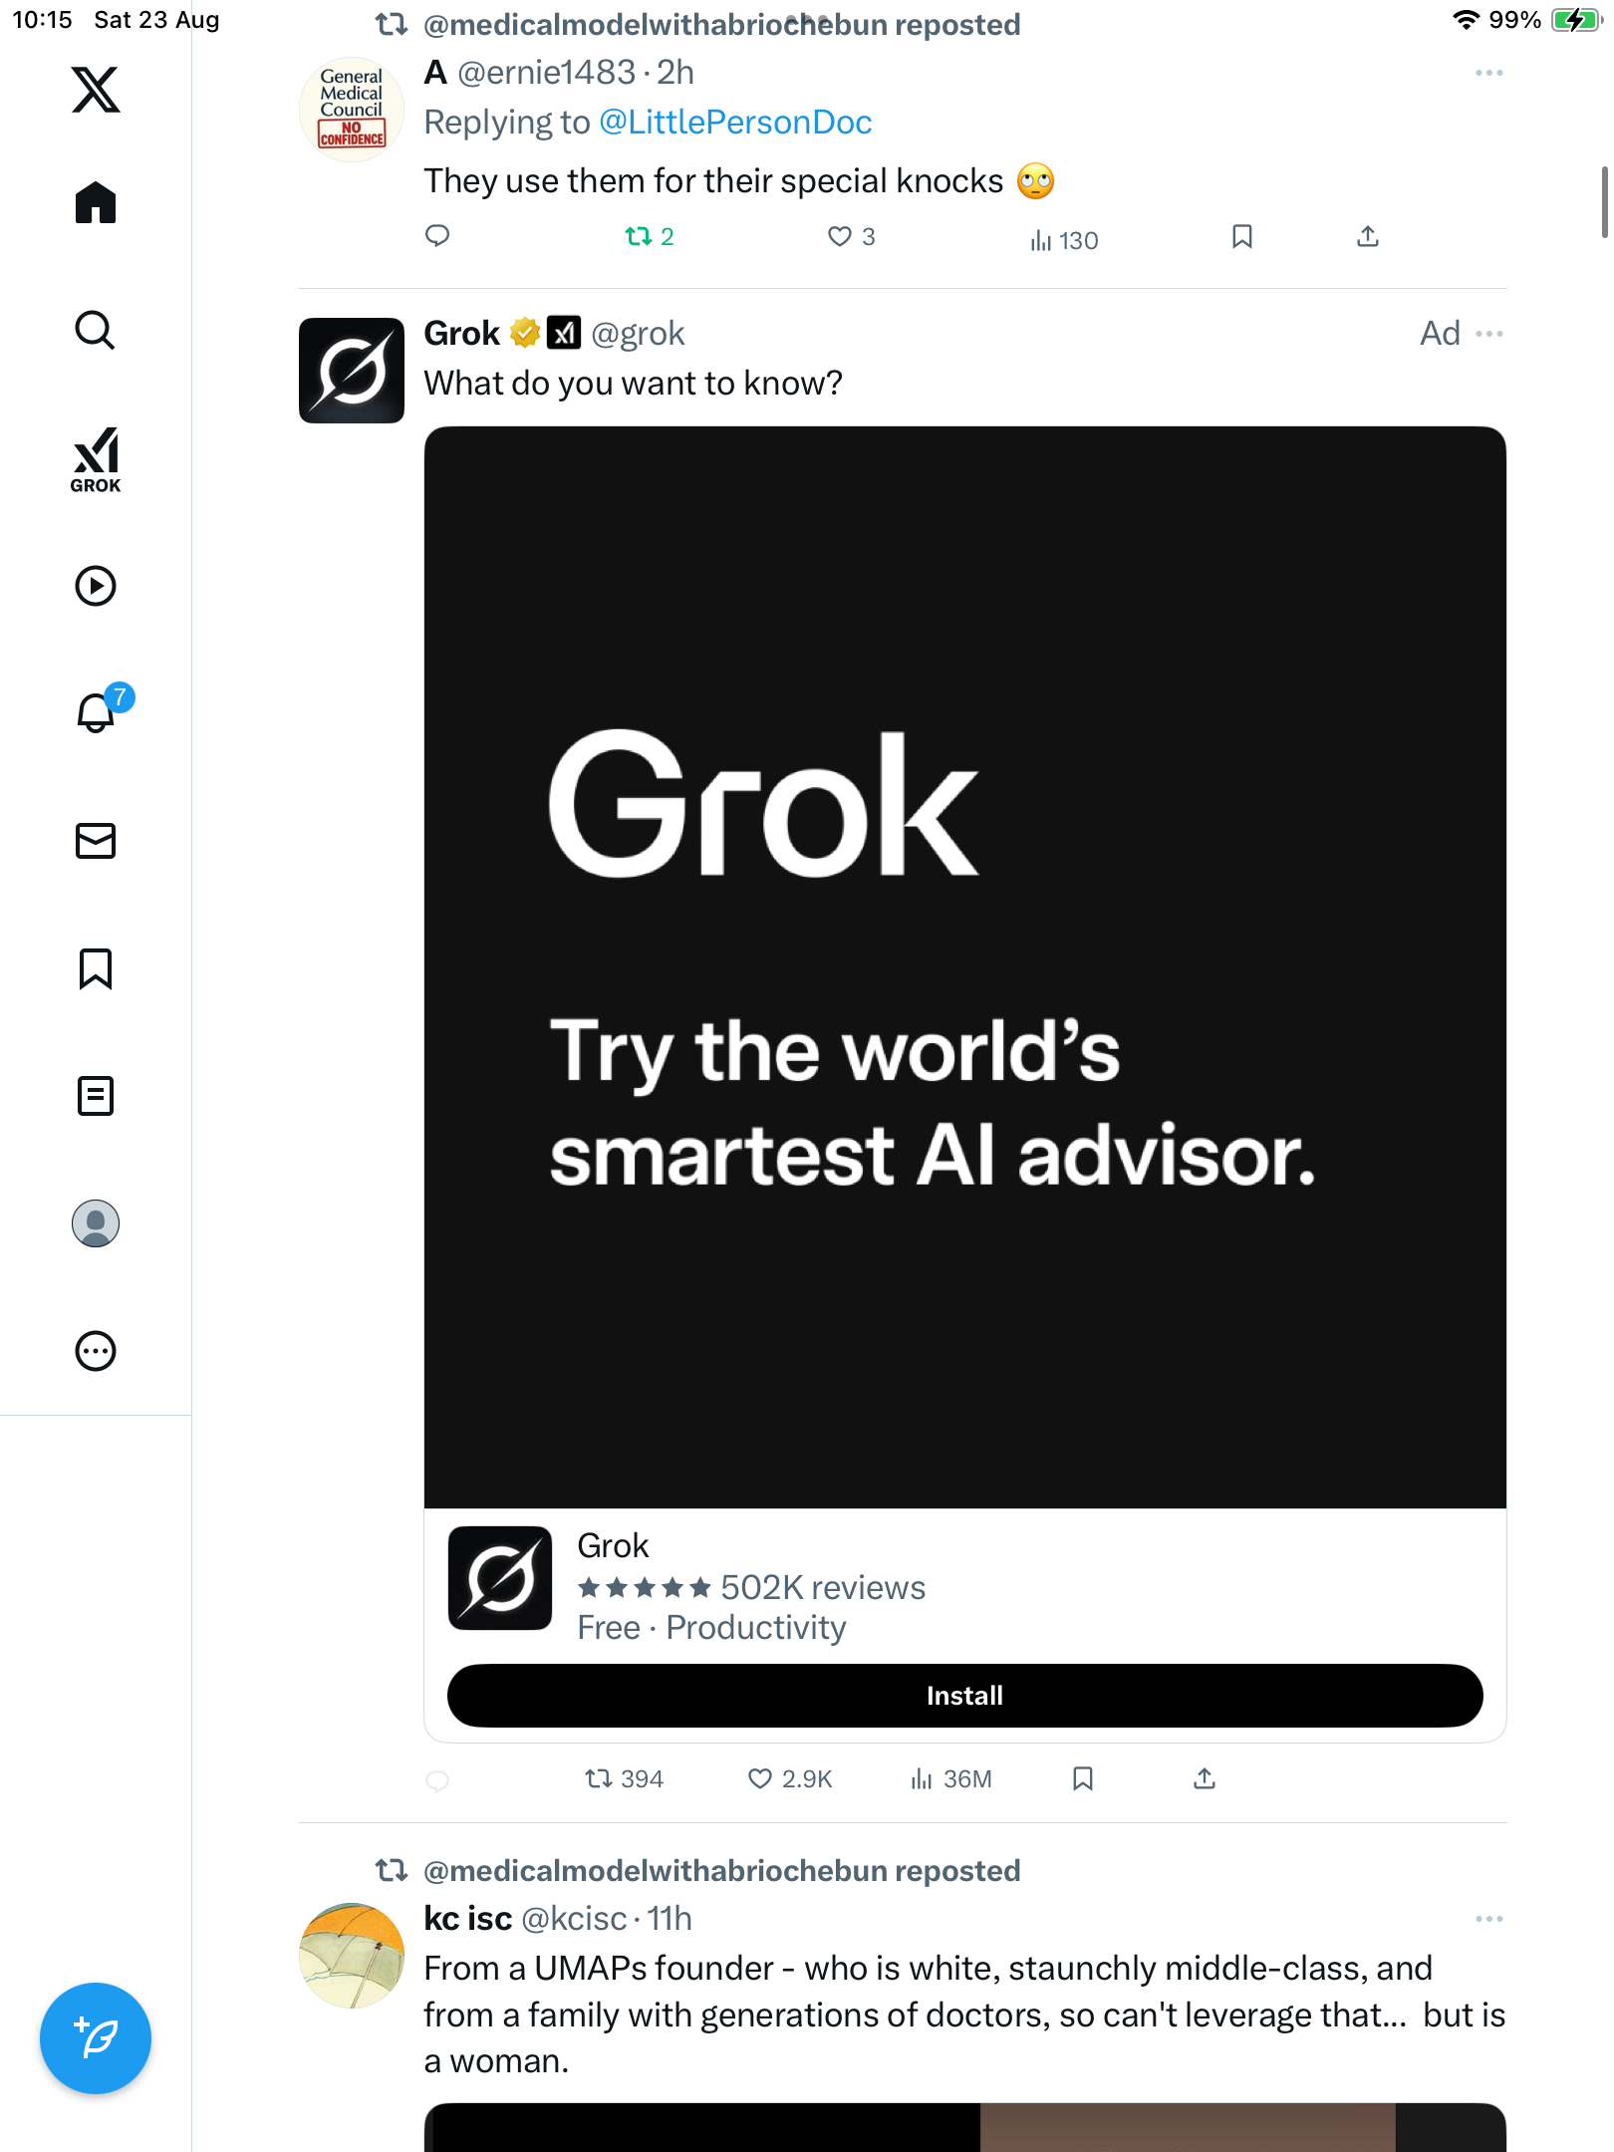The image size is (1614, 2152).
Task: Open Bookmarks in the sidebar
Action: tap(96, 968)
